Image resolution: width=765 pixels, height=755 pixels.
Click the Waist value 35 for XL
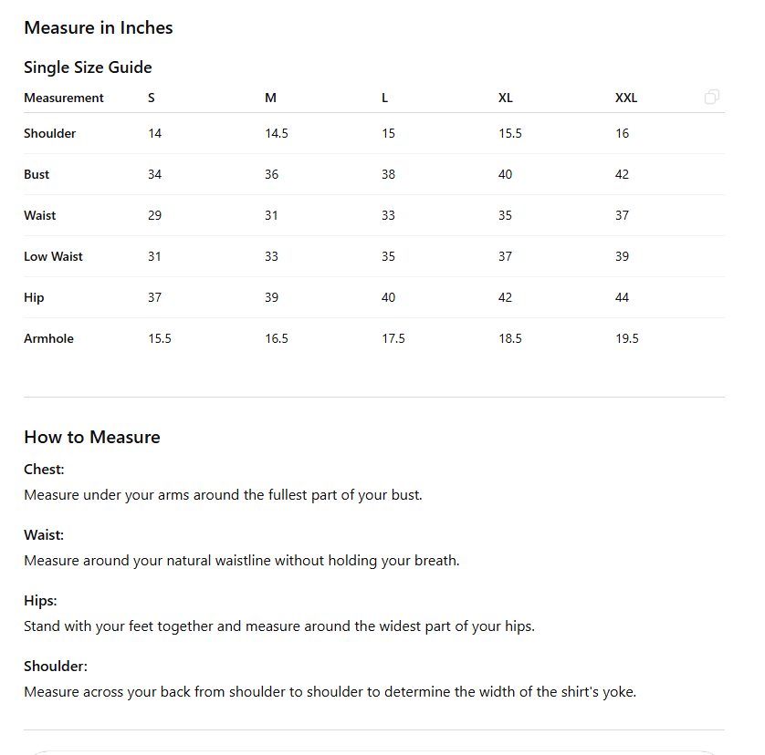pos(505,215)
